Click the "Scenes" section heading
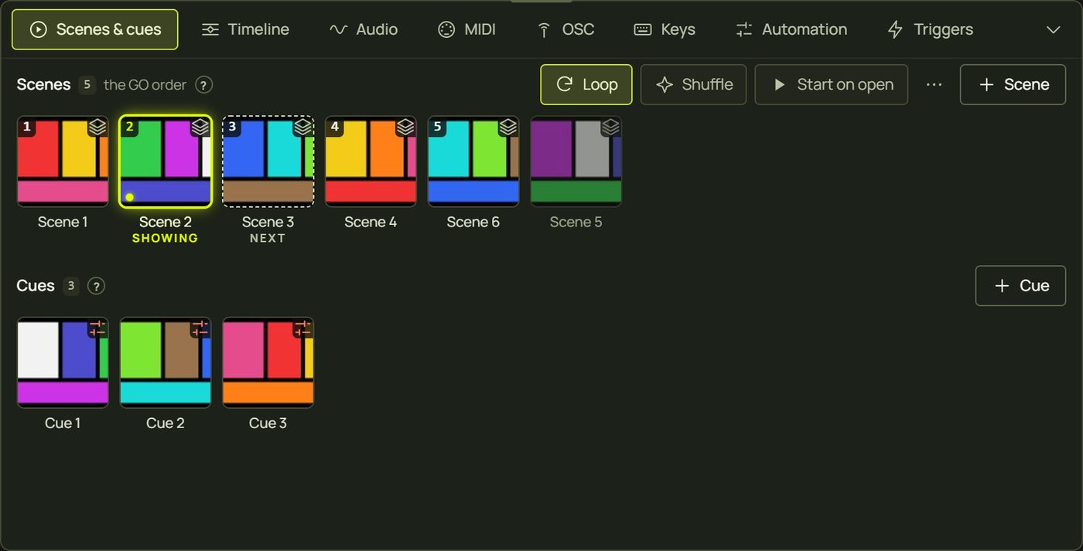 tap(43, 84)
